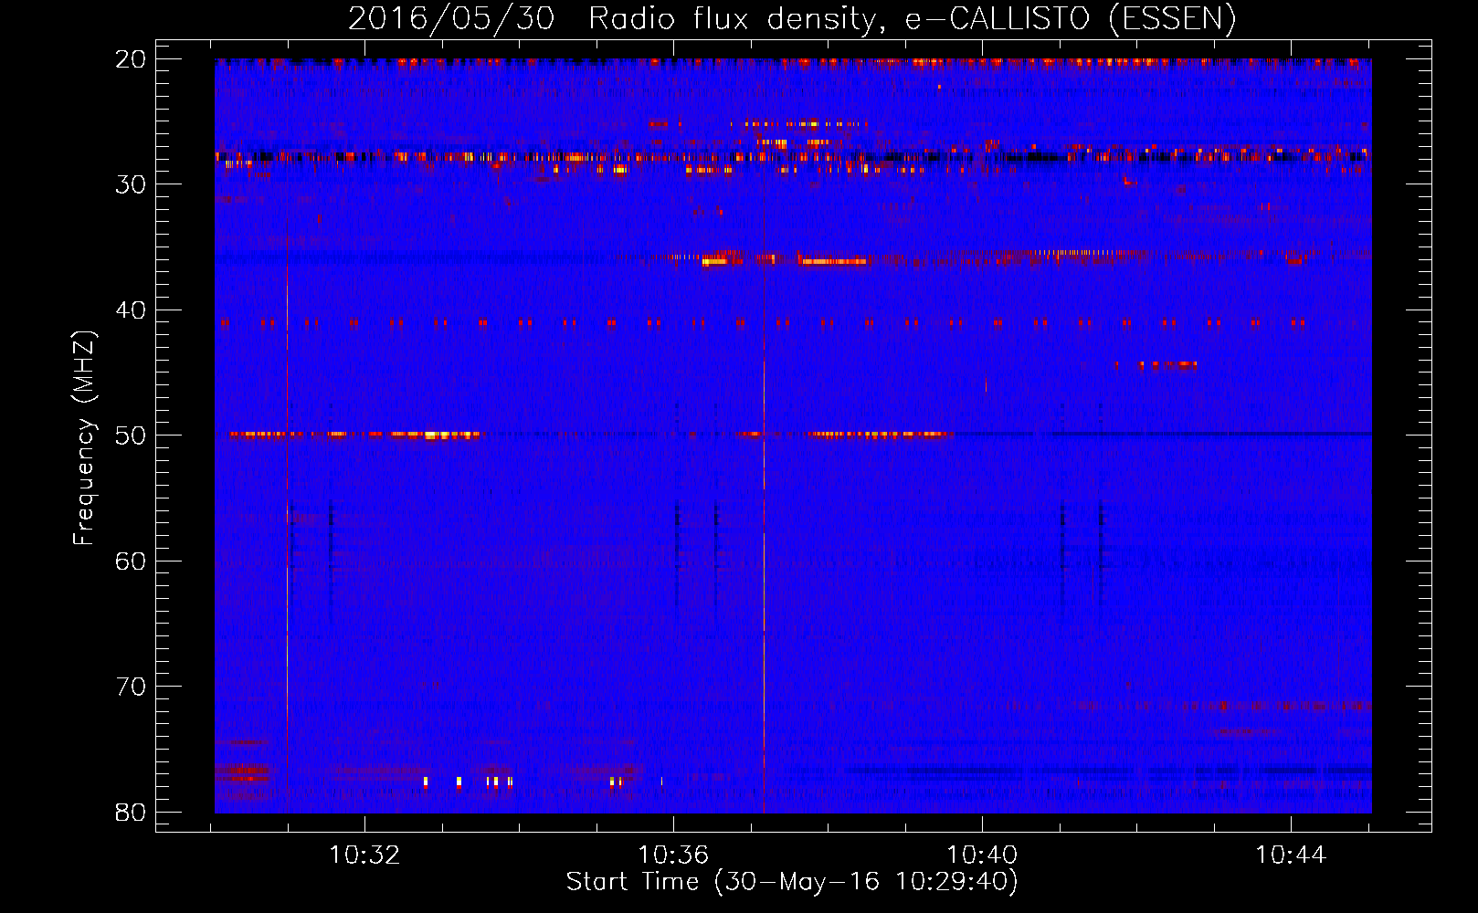
Task: Click the '60' frequency tick label
Action: pos(132,561)
